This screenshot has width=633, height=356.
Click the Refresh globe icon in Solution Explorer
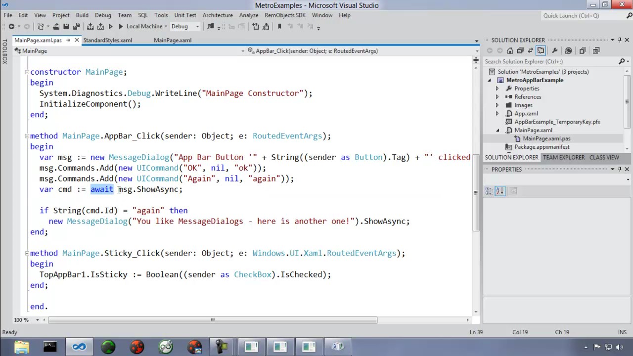pos(568,50)
